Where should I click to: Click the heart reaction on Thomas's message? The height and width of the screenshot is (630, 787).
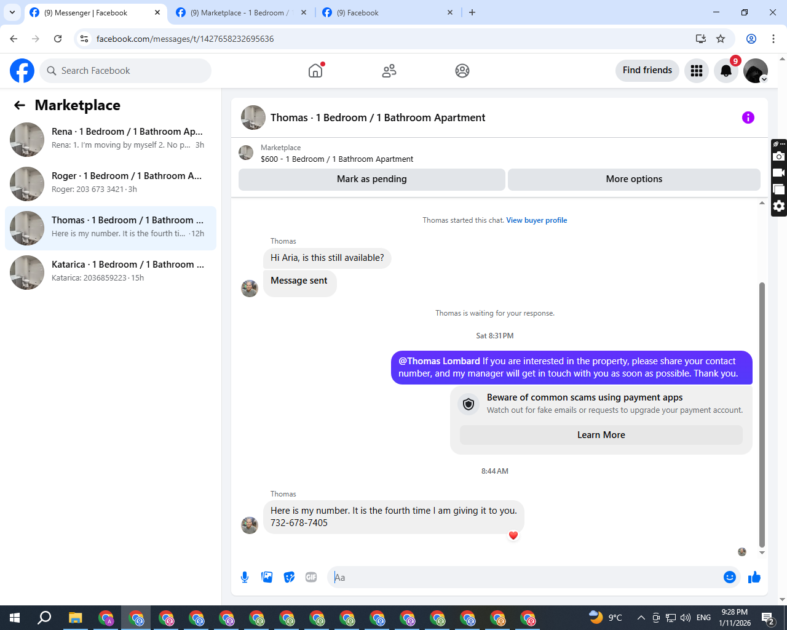point(513,535)
